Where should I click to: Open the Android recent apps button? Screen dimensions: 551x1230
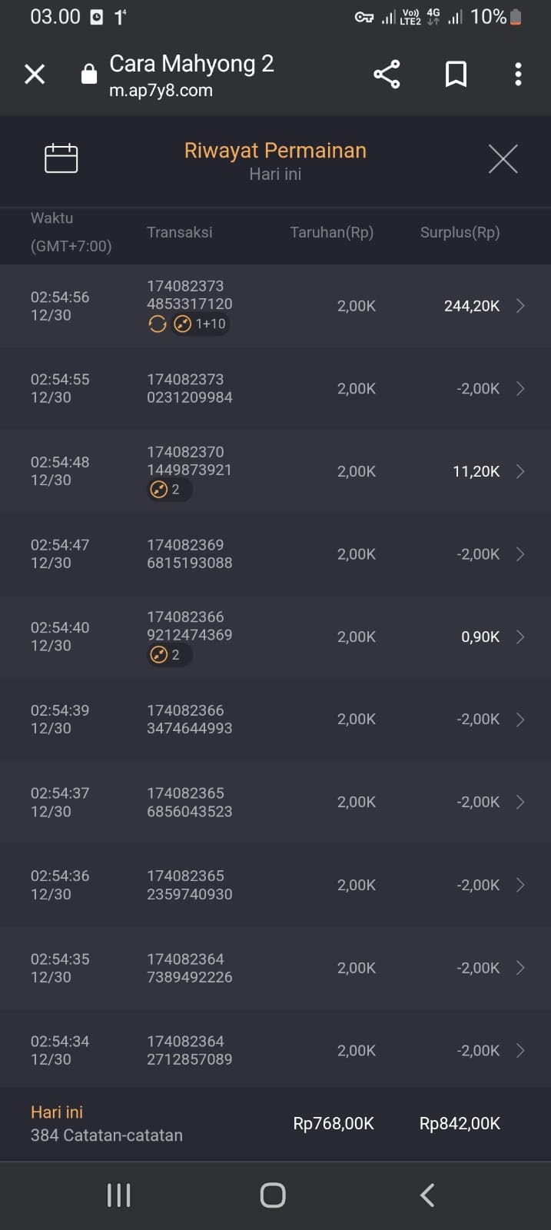tap(119, 1195)
